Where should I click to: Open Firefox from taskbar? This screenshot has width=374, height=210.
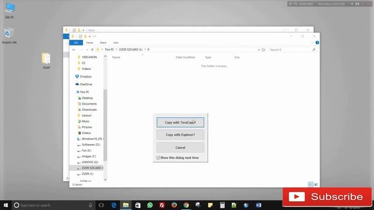[174, 205]
